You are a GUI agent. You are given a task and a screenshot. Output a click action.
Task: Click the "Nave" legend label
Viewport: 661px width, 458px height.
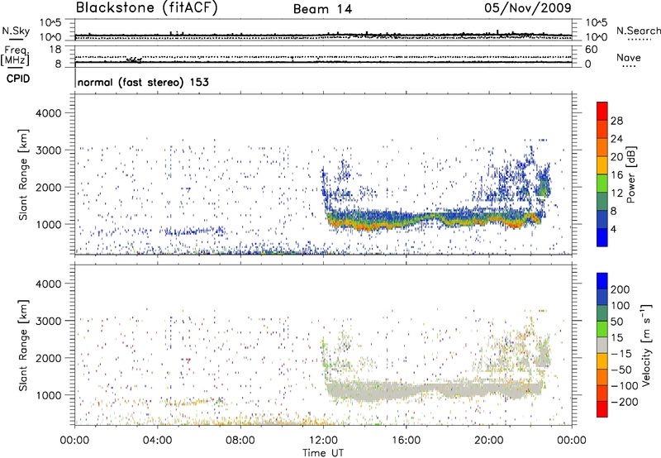(x=629, y=58)
